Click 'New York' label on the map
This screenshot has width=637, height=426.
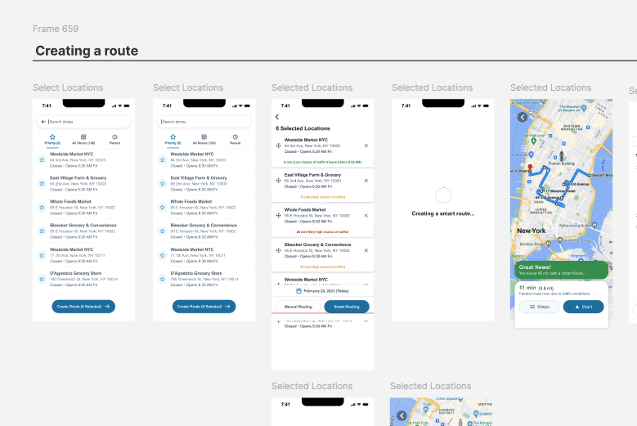click(x=531, y=231)
